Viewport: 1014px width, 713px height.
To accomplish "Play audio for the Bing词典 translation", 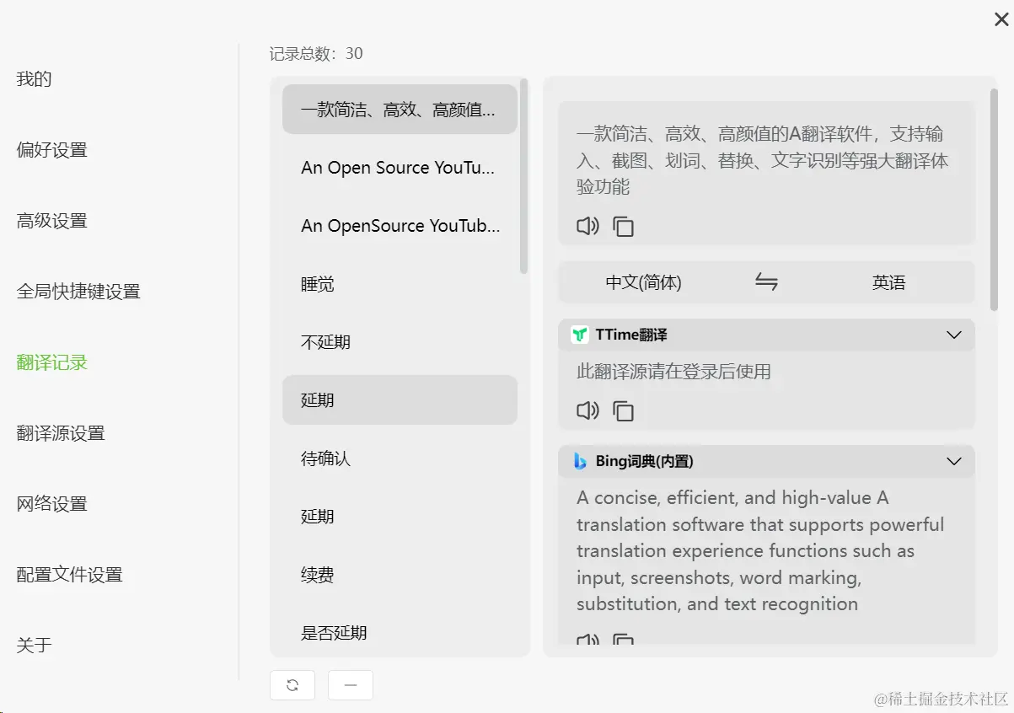I will (587, 641).
